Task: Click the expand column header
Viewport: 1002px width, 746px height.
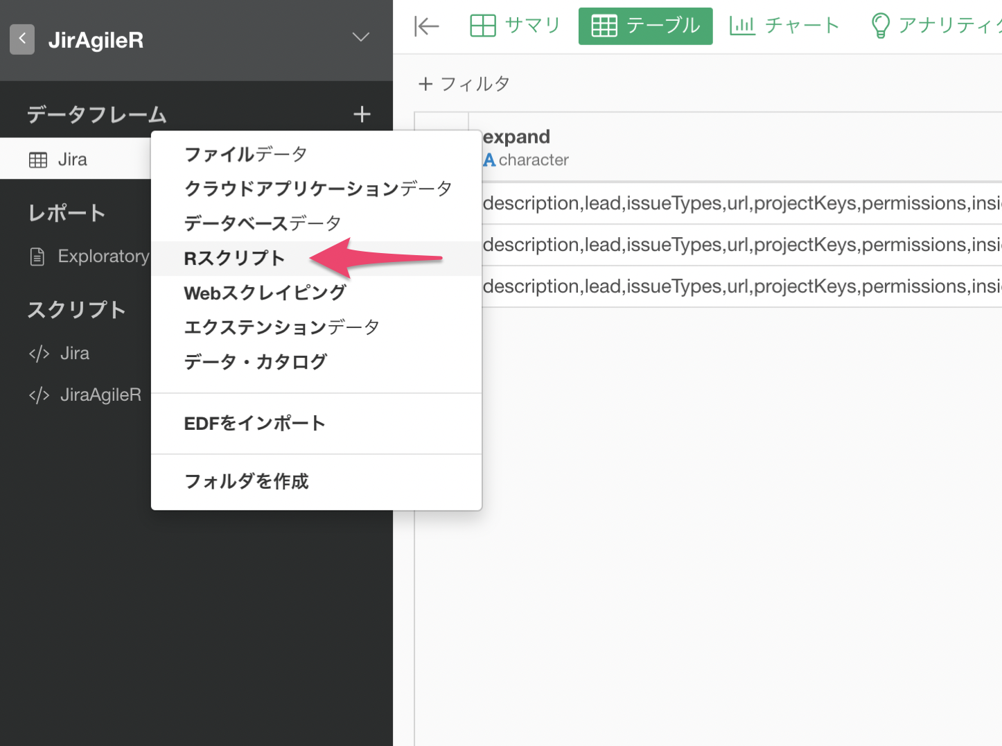Action: click(x=516, y=137)
